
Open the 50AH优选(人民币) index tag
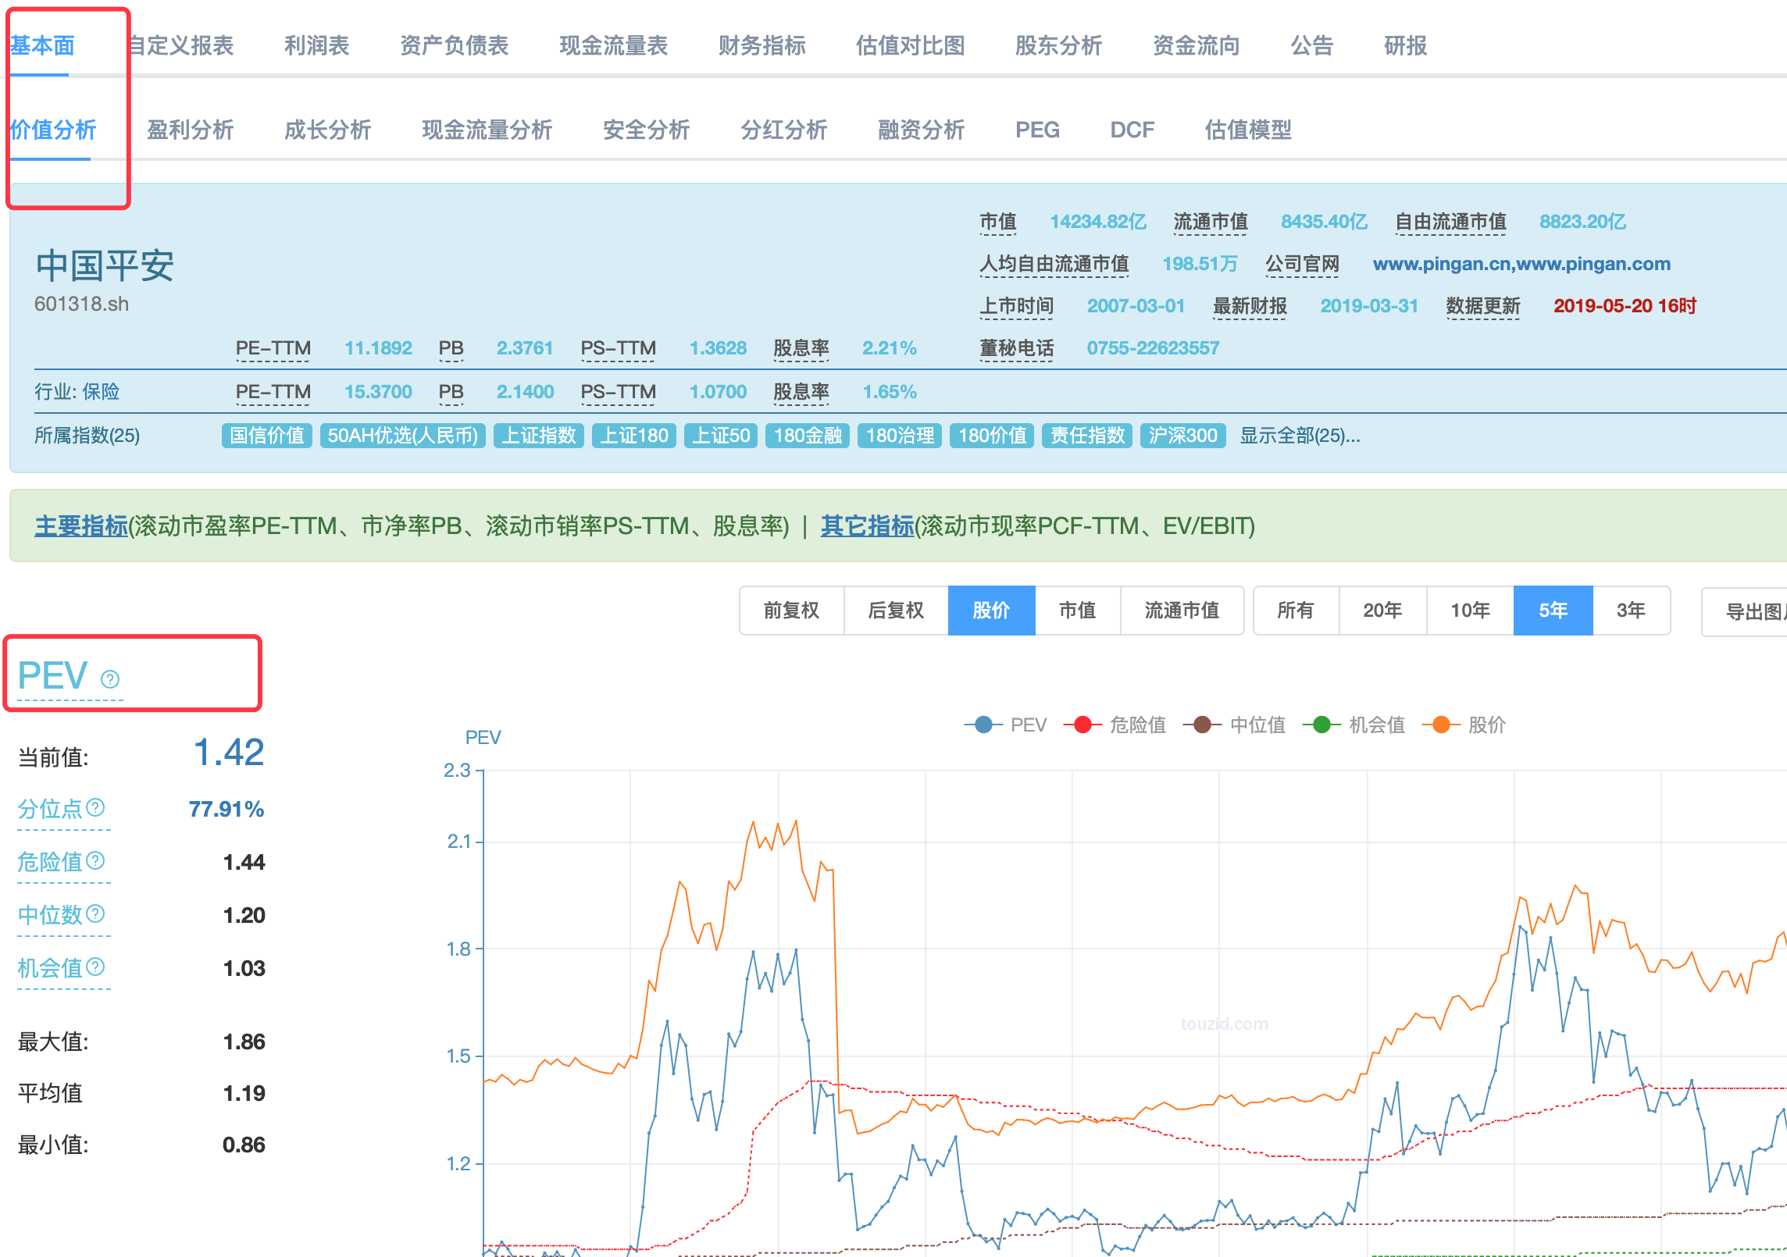(403, 436)
